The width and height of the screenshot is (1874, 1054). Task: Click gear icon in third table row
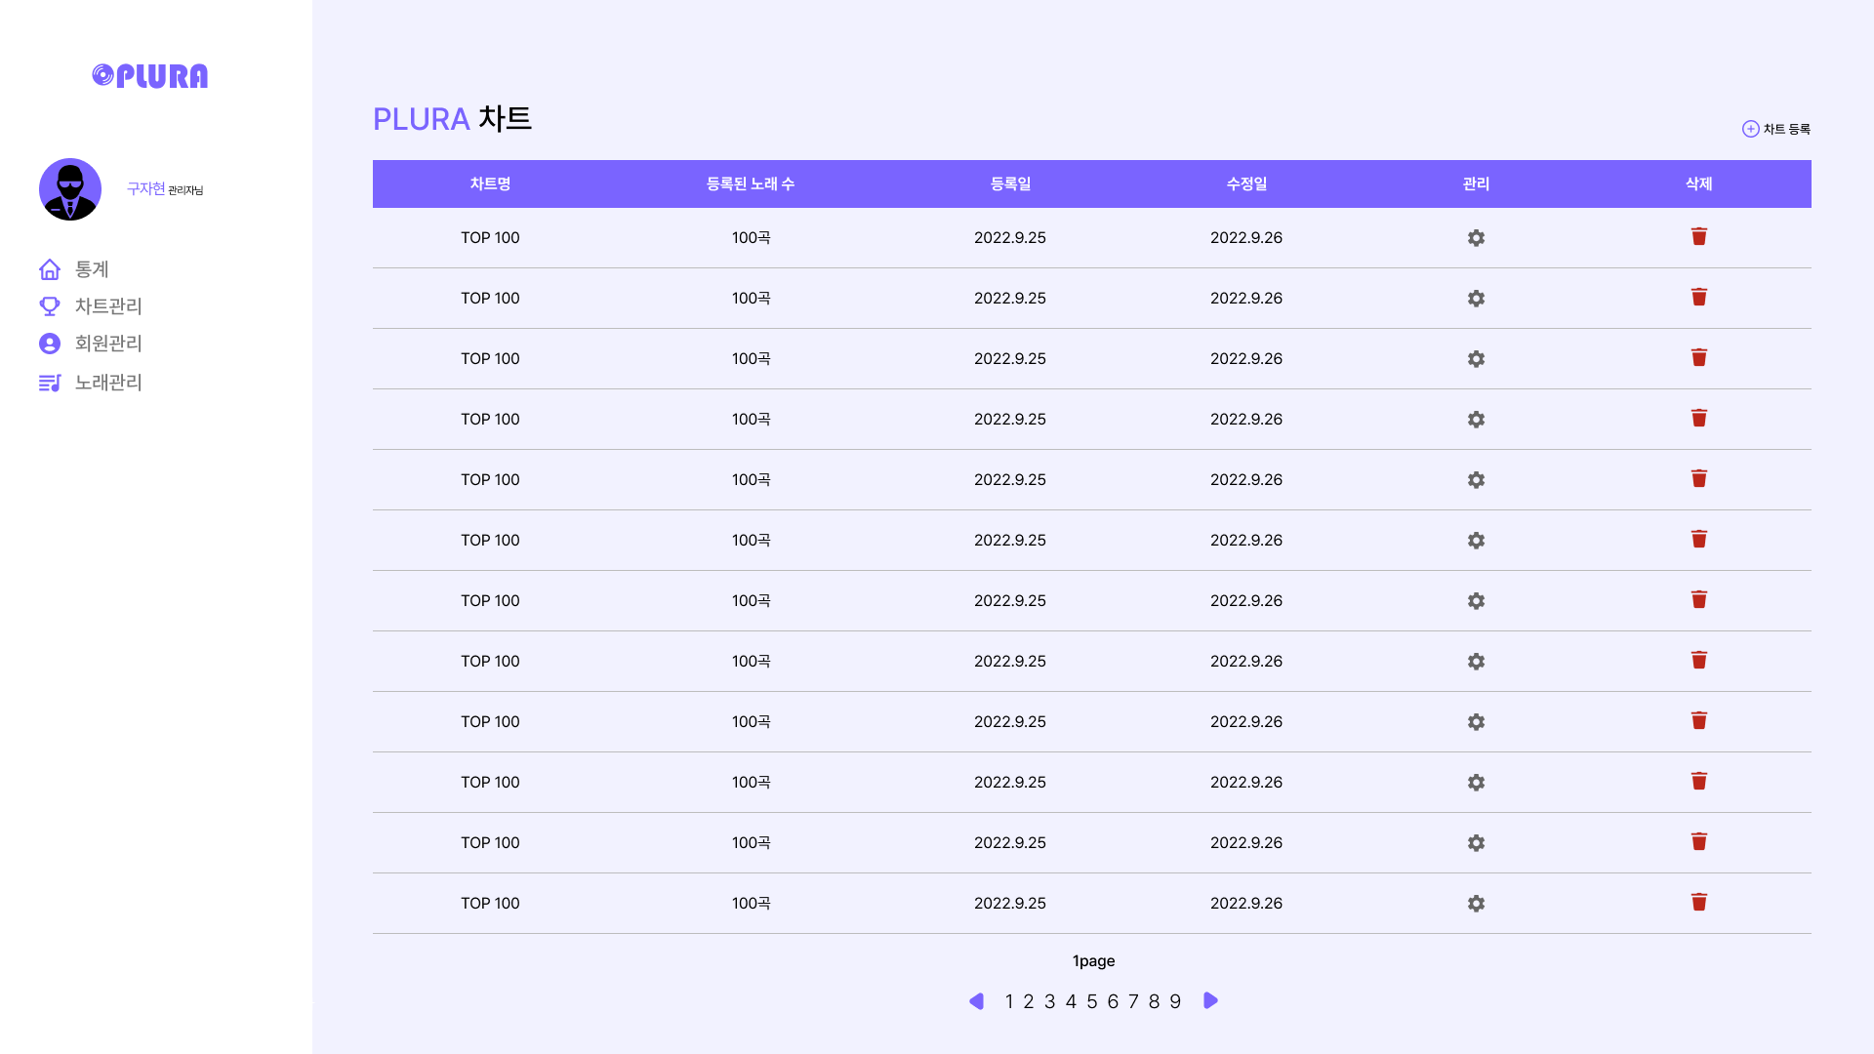[1476, 359]
